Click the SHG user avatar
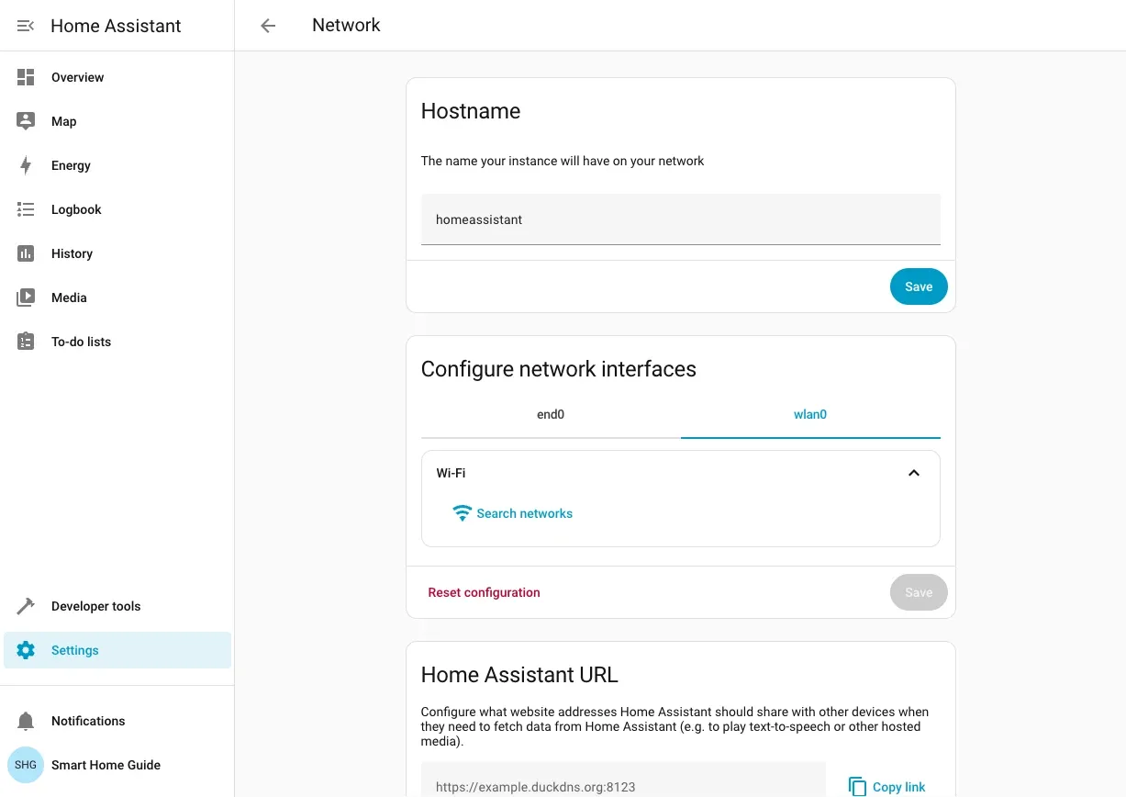1126x797 pixels. 26,765
